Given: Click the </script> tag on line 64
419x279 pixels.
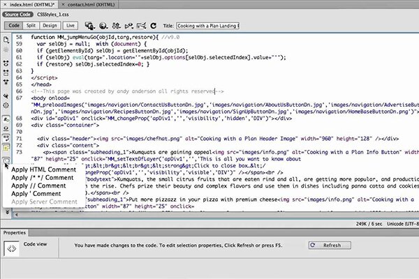Looking at the screenshot, I should (45, 77).
